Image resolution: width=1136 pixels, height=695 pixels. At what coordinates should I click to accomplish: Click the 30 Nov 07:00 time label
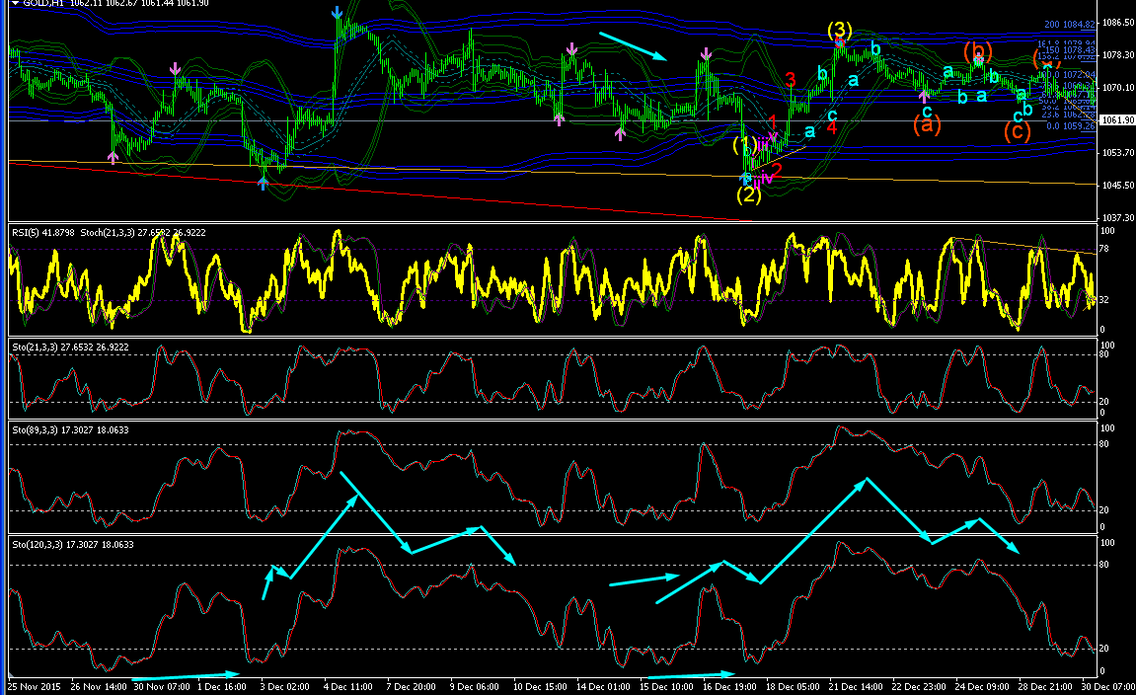tap(161, 686)
